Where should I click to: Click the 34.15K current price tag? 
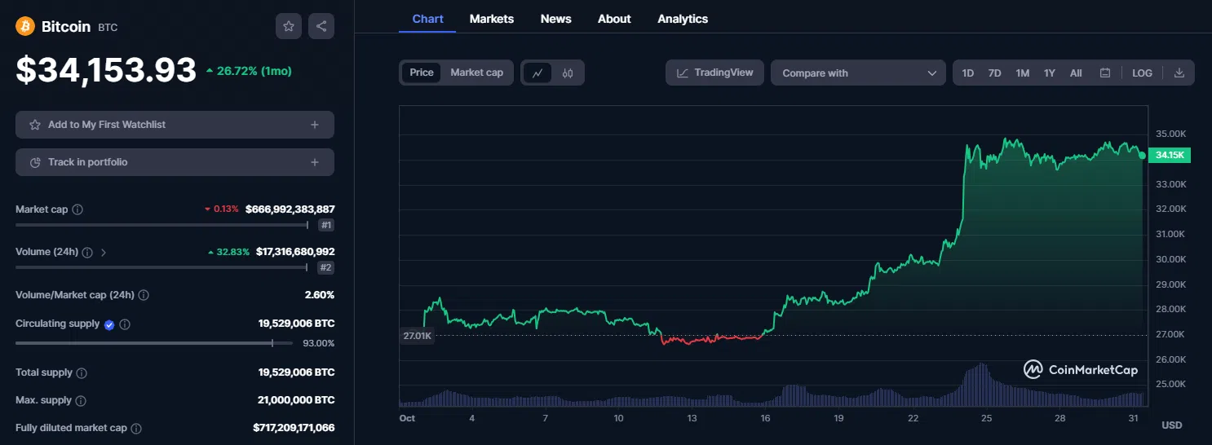pyautogui.click(x=1169, y=155)
